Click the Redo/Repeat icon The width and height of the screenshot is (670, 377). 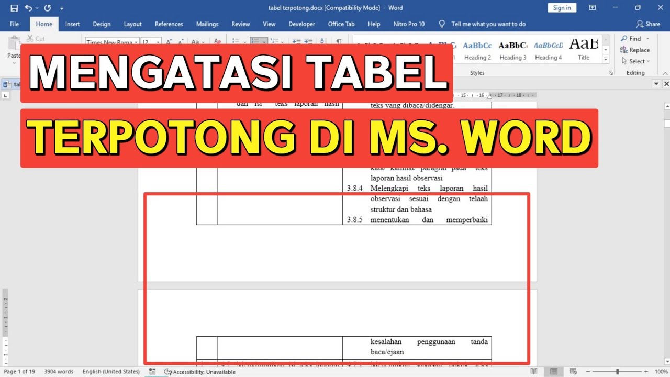48,8
